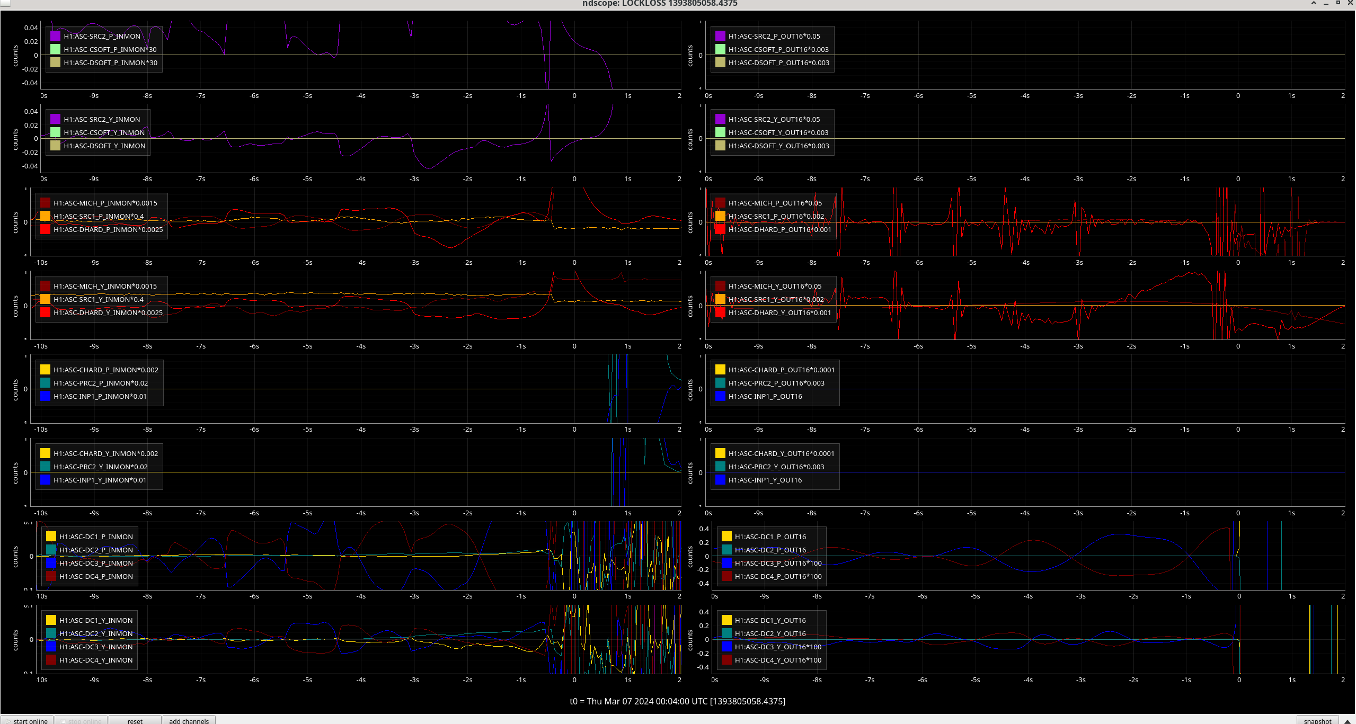Image resolution: width=1356 pixels, height=724 pixels.
Task: Open the add channels dialog
Action: click(189, 720)
